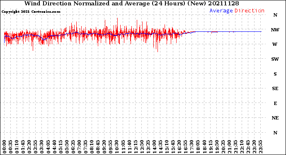Click the 15:45 time axis label

click(x=173, y=147)
